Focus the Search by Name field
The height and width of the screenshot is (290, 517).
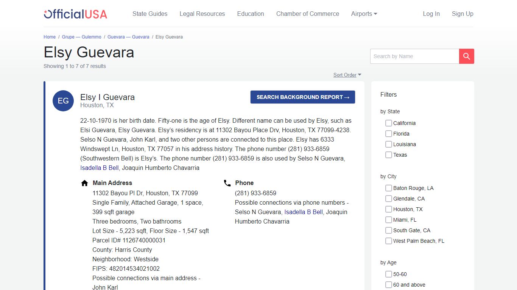(x=414, y=56)
